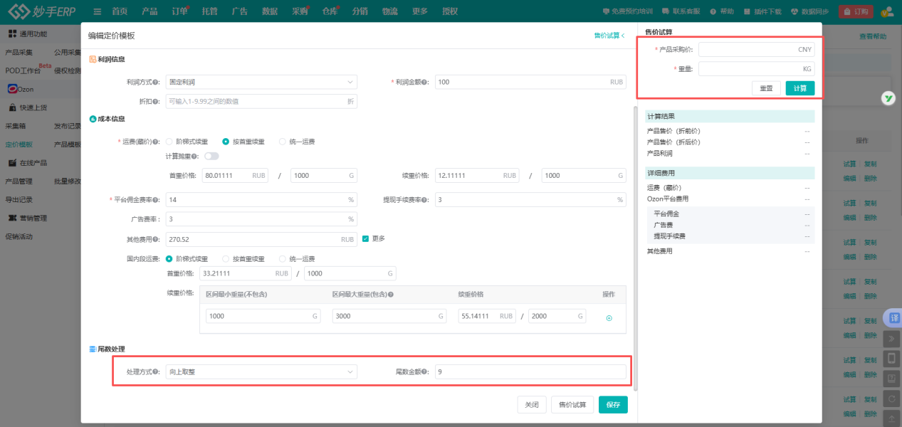Open the 利润方式 dropdown
Screen dimensions: 902x427
pyautogui.click(x=261, y=83)
